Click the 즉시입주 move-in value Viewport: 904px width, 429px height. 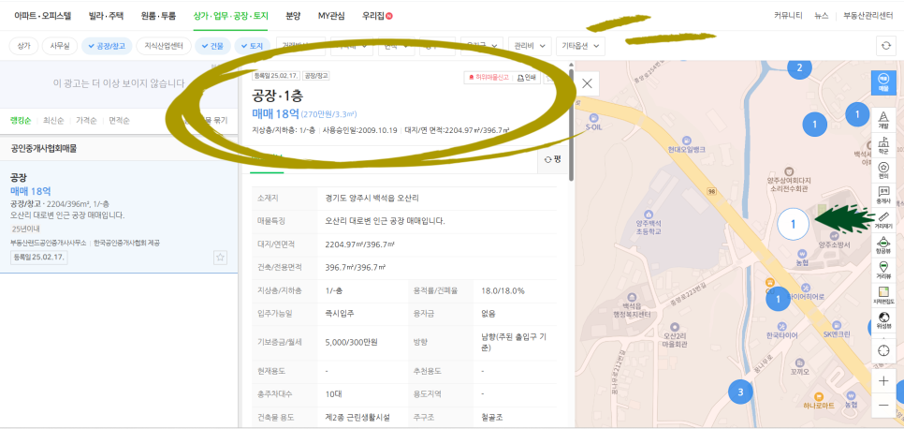pos(340,314)
